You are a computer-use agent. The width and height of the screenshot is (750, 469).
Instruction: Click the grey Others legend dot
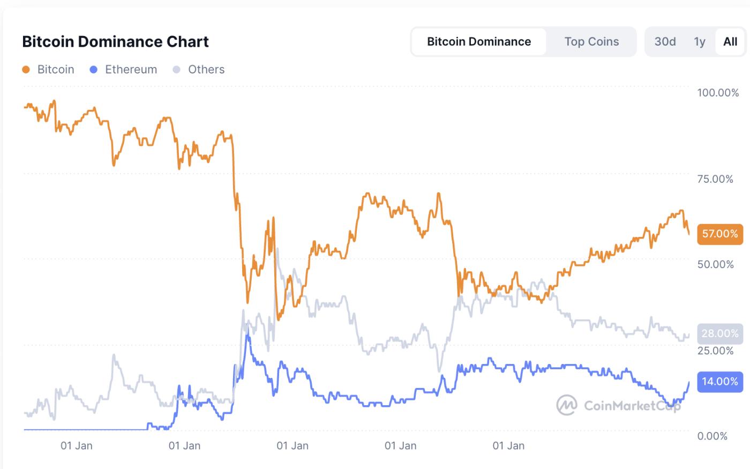tap(178, 69)
